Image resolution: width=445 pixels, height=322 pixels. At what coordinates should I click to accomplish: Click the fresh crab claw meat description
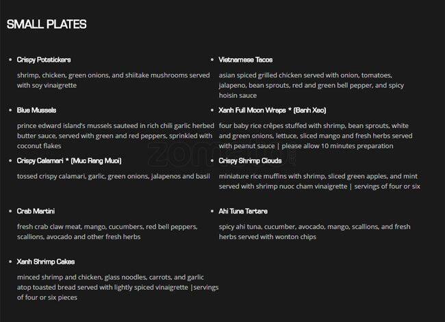[107, 232]
